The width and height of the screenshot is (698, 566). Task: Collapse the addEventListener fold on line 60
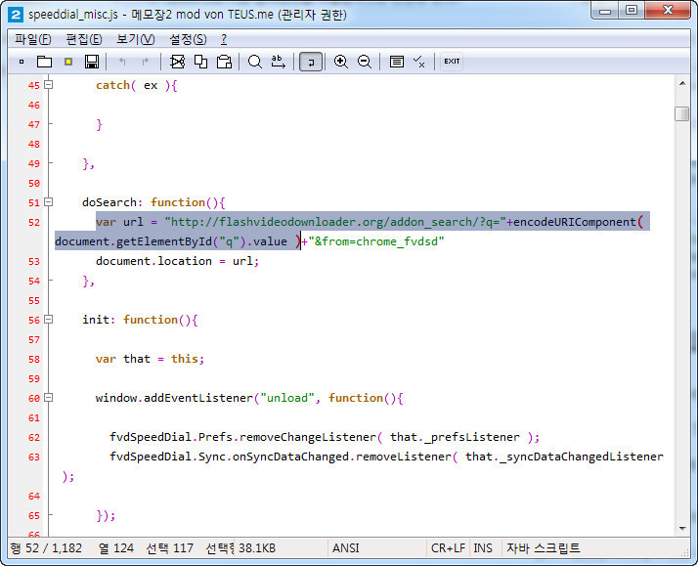coord(49,397)
